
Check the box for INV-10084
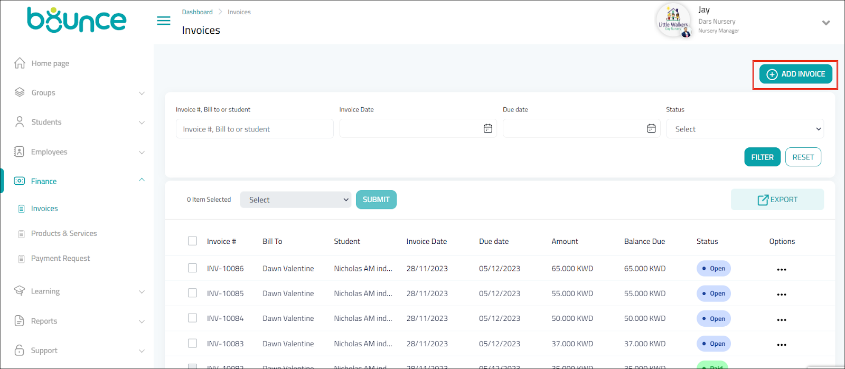tap(192, 318)
